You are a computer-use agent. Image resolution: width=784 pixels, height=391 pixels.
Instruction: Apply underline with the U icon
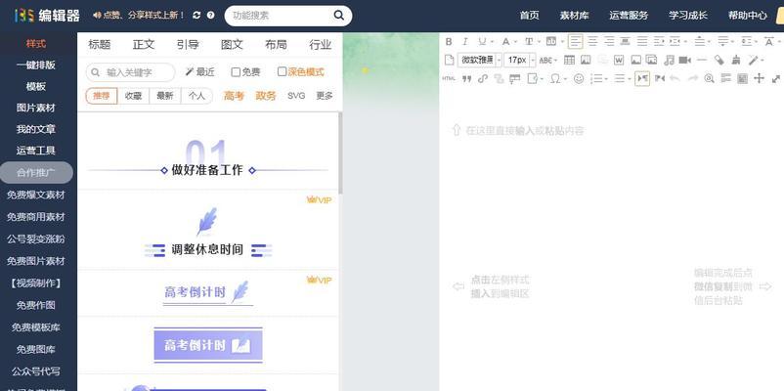482,41
